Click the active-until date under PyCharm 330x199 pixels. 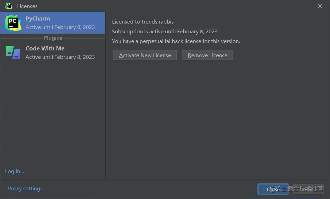tap(60, 27)
